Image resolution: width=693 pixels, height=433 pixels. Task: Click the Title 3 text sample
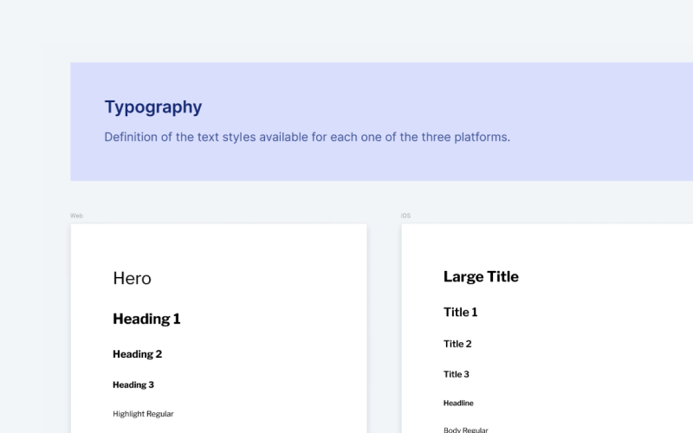(457, 374)
